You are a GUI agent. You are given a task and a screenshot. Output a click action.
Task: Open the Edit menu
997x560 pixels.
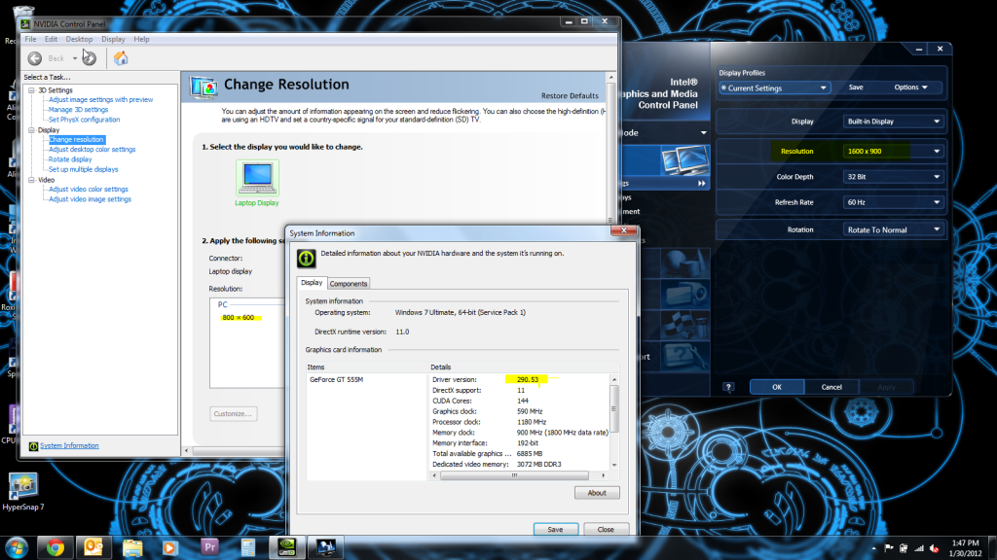pos(51,39)
